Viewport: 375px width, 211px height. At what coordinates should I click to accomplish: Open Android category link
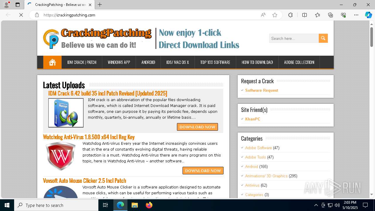point(252,166)
